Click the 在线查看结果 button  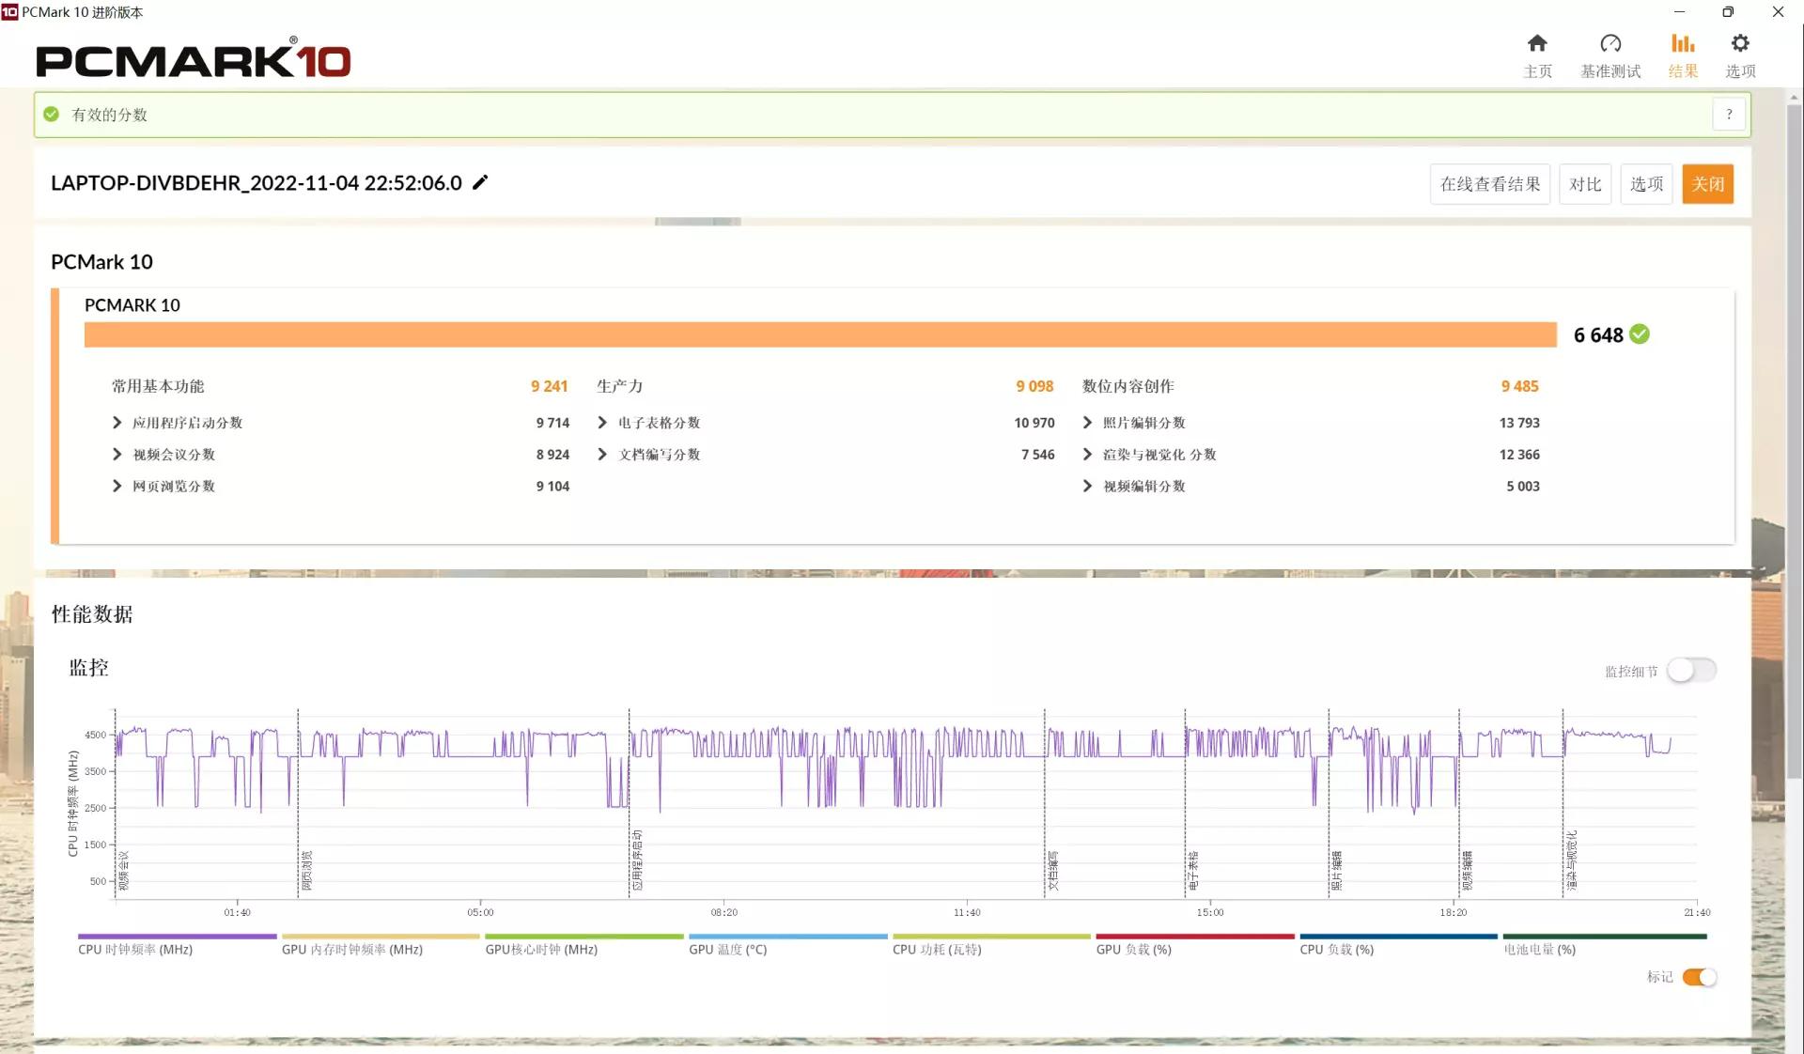(x=1489, y=184)
